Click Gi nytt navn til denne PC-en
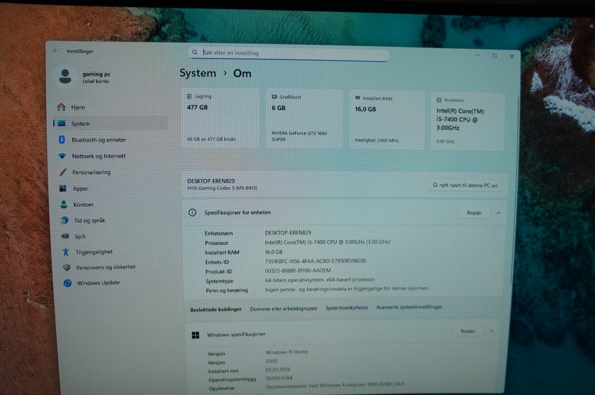Screen dimensions: 595x395 click(465, 185)
